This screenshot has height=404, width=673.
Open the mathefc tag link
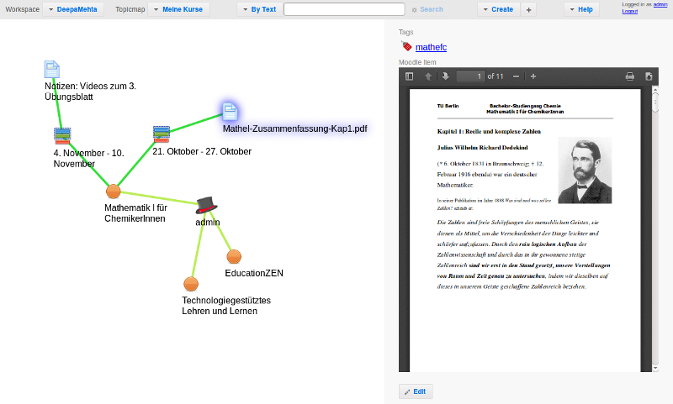pyautogui.click(x=431, y=48)
